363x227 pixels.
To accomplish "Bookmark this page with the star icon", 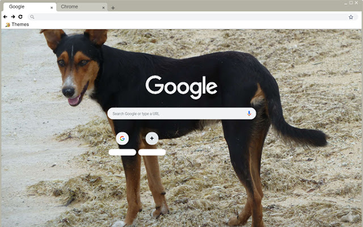I will coord(351,17).
